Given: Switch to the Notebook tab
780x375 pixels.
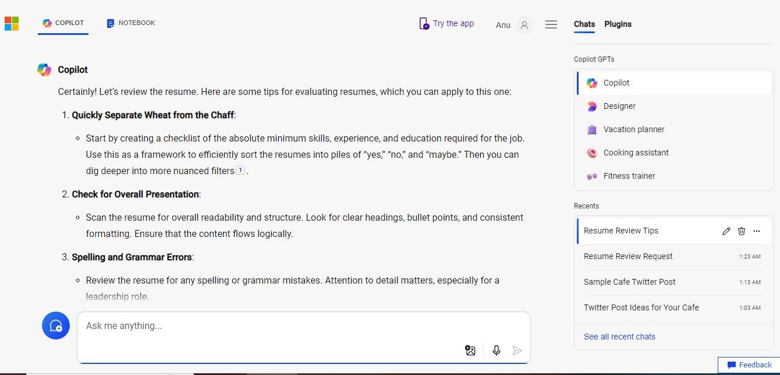Looking at the screenshot, I should [131, 23].
